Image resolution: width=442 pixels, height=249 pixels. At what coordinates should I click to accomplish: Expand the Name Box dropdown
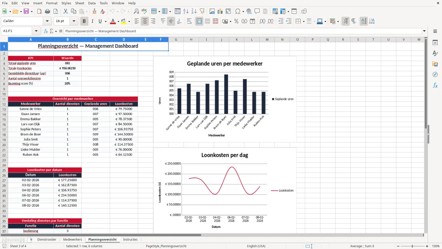point(36,31)
